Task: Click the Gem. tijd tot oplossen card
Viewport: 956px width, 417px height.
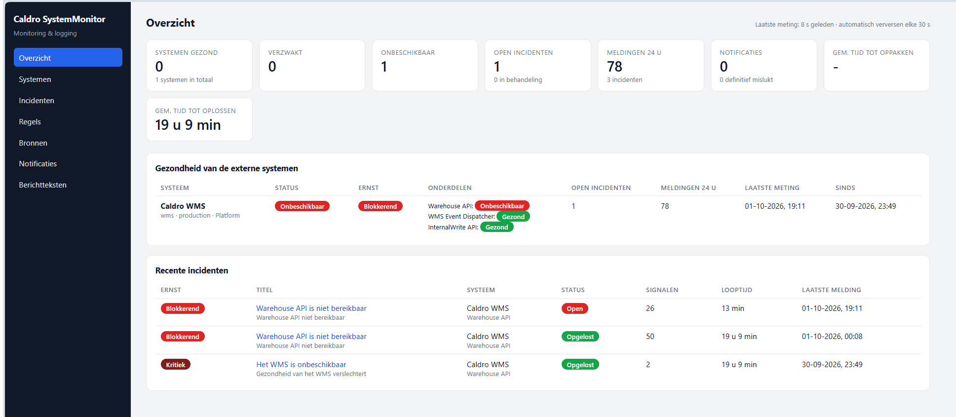Action: pyautogui.click(x=199, y=119)
